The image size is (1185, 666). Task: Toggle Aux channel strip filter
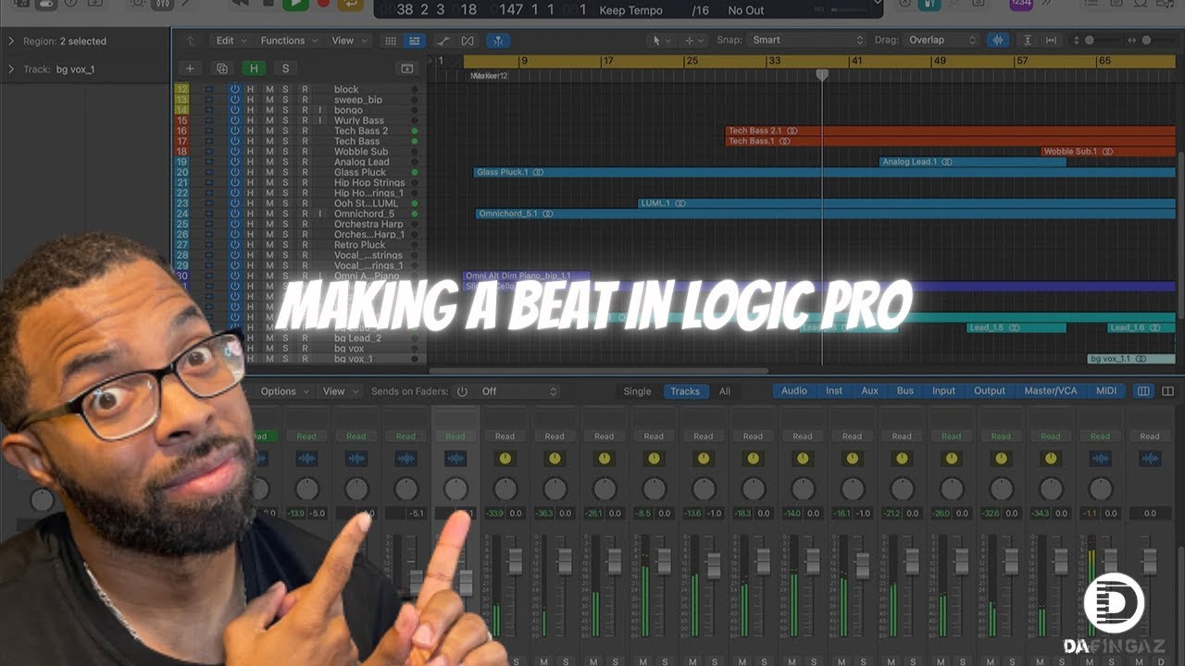[x=870, y=391]
